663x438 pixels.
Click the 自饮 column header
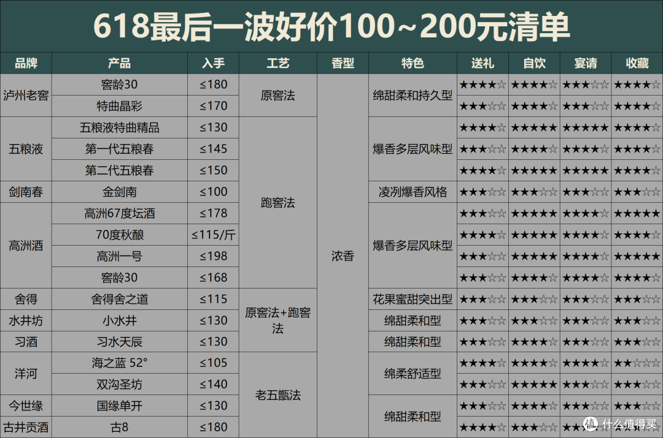(x=535, y=63)
